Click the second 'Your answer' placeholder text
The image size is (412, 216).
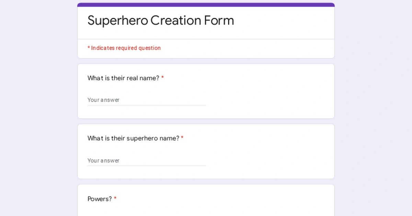103,160
